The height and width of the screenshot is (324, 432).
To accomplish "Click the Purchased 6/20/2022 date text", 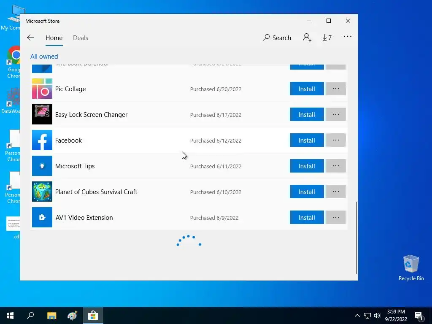I will click(216, 89).
